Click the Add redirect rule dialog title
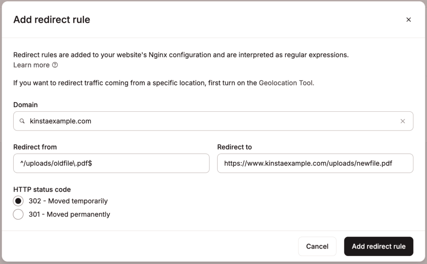Viewport: 427px width, 264px height. [x=51, y=19]
